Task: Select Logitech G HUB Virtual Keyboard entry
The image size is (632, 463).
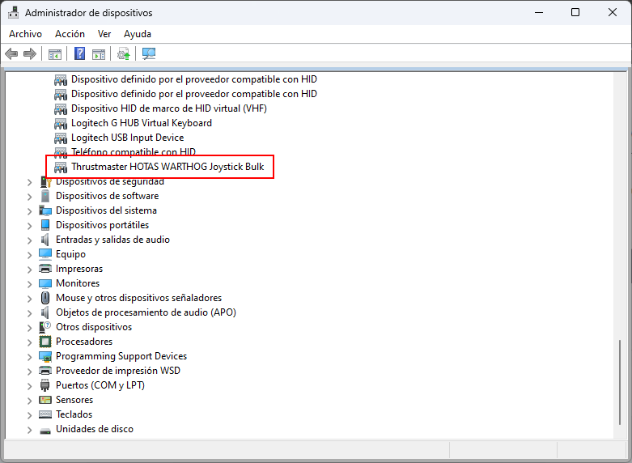Action: pyautogui.click(x=142, y=123)
